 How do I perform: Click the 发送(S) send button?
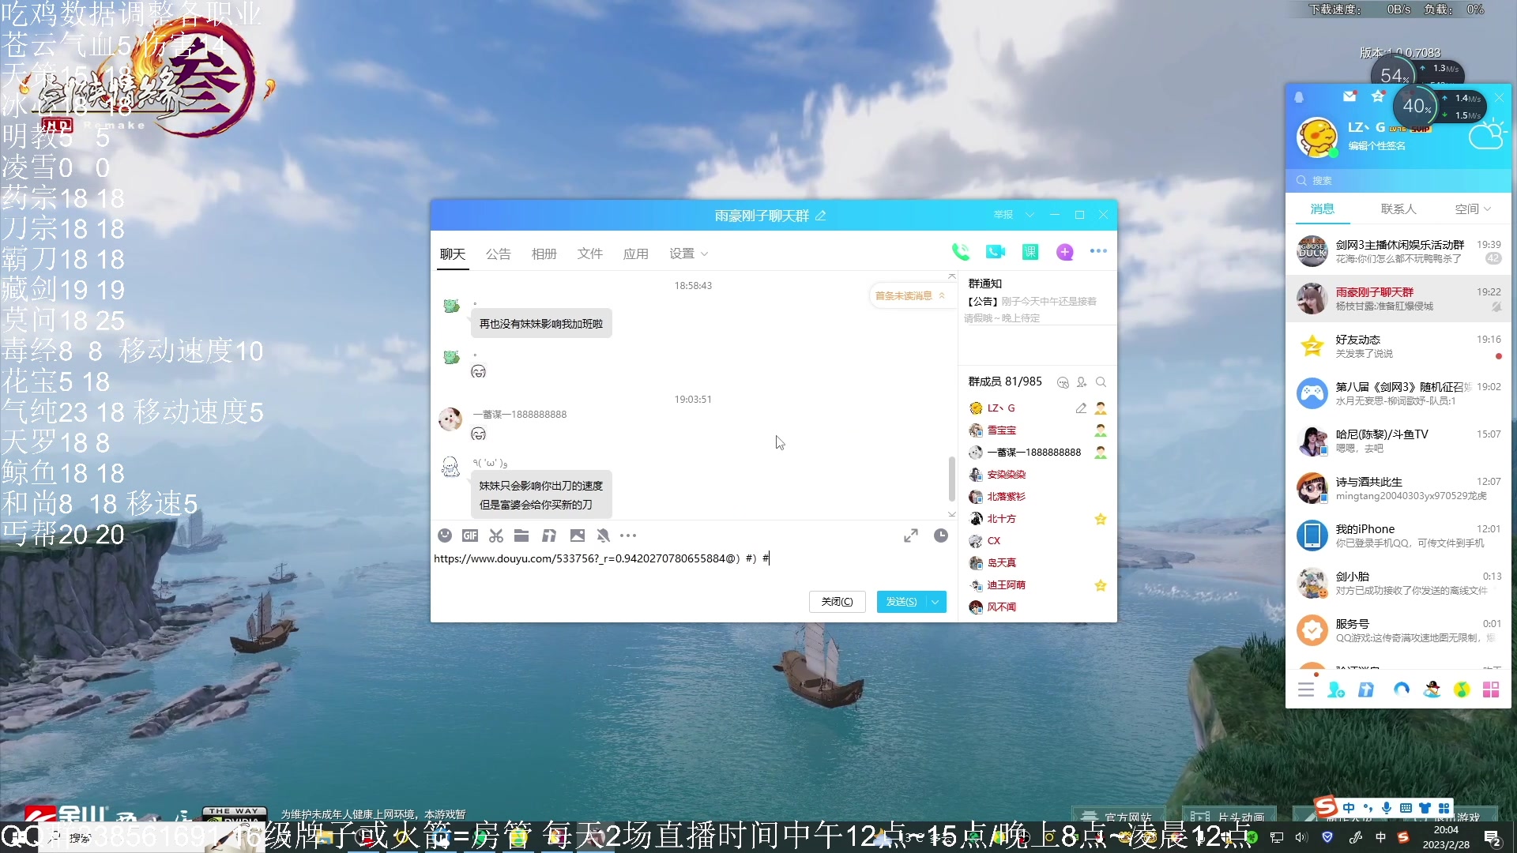pos(902,602)
